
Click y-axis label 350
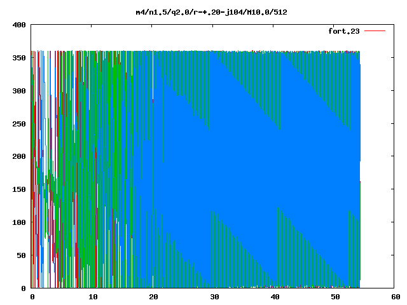click(19, 58)
